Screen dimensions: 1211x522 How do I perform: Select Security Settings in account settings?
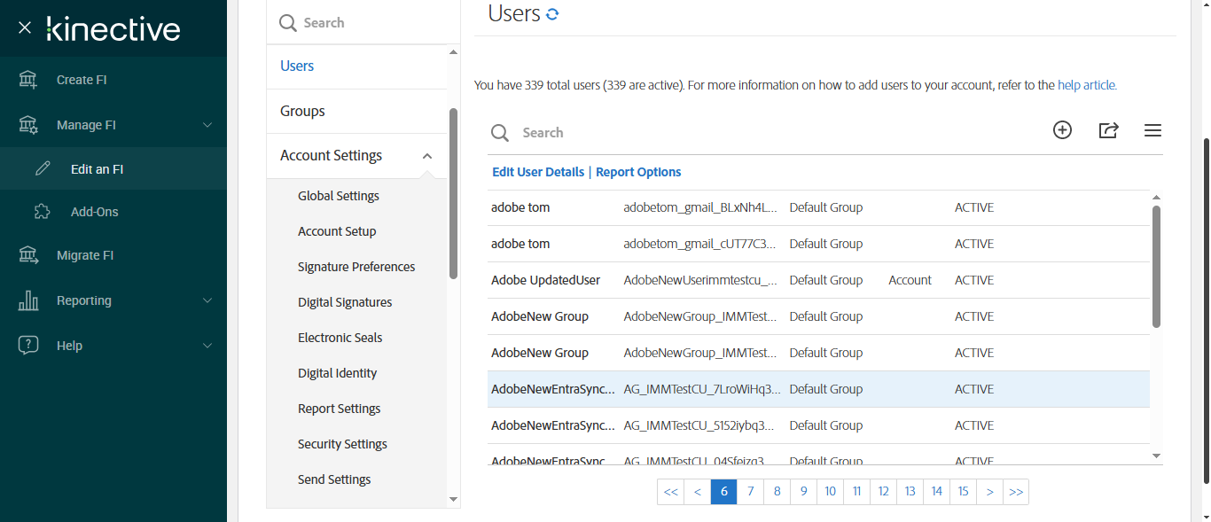342,444
